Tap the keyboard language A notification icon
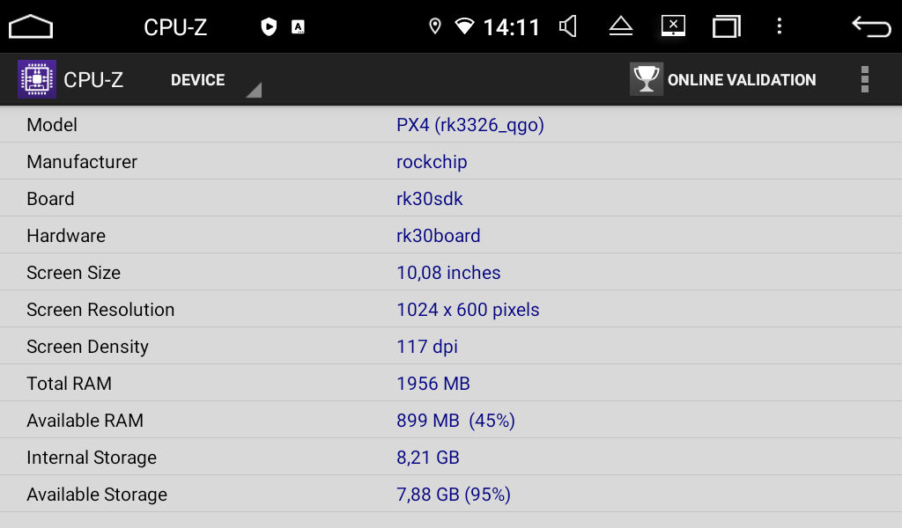This screenshot has height=528, width=902. tap(298, 27)
